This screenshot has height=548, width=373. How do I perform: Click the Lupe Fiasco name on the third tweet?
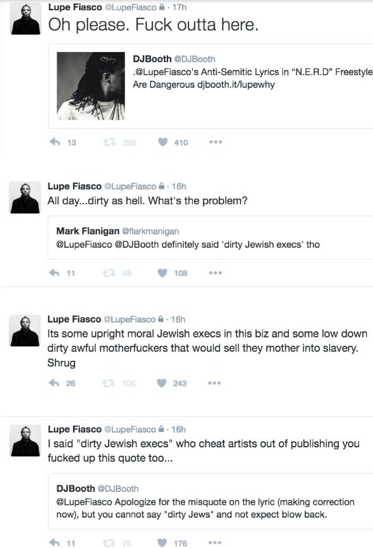tap(74, 319)
